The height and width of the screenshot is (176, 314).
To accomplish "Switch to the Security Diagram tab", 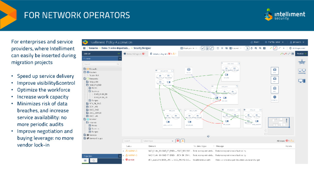I will point(163,54).
